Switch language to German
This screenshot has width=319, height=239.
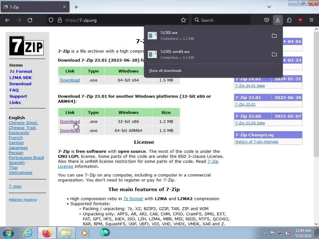click(x=16, y=143)
